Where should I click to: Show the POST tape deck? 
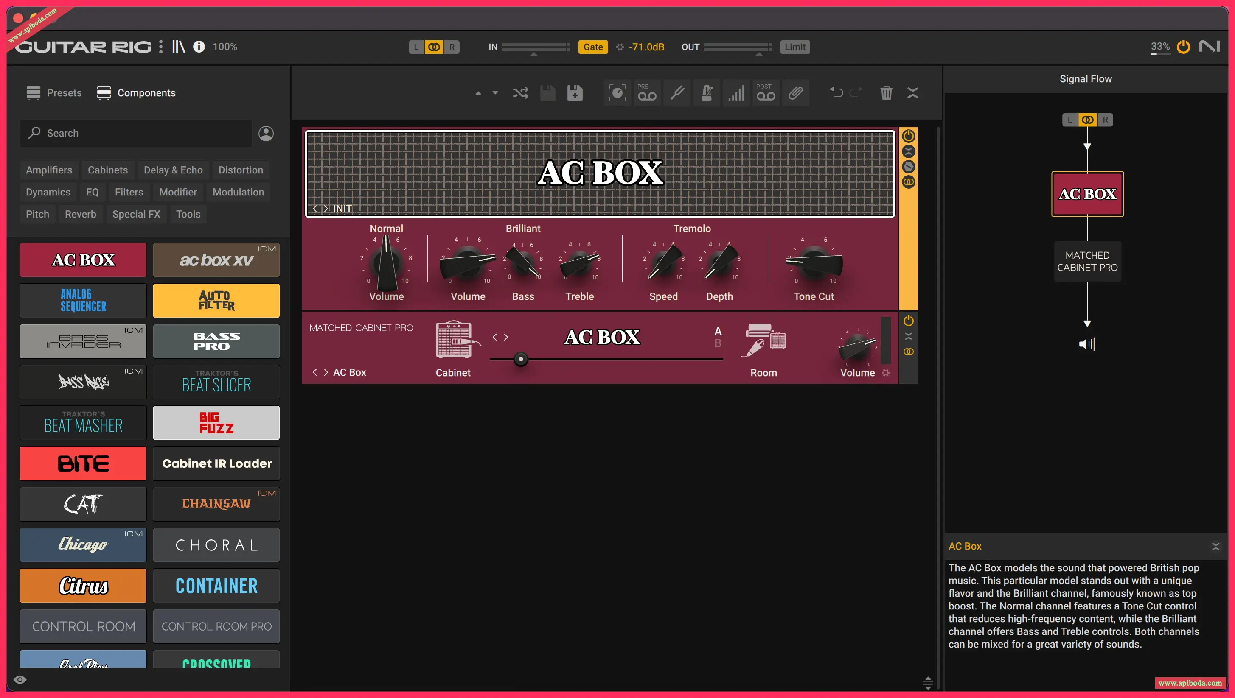766,92
